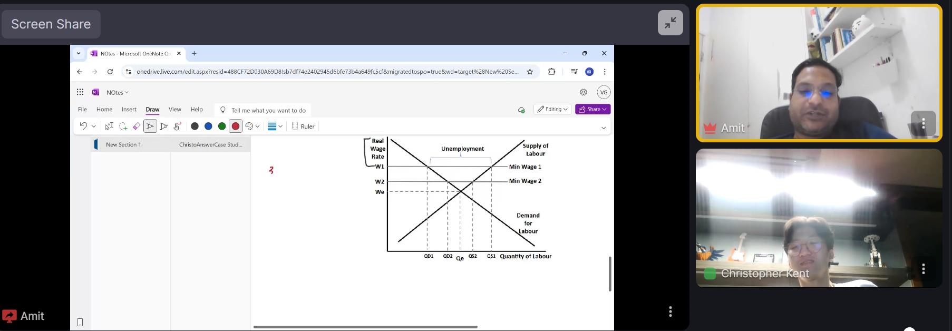This screenshot has width=952, height=331.
Task: Open the ChristoAnswerCase Stud... page
Action: [210, 144]
